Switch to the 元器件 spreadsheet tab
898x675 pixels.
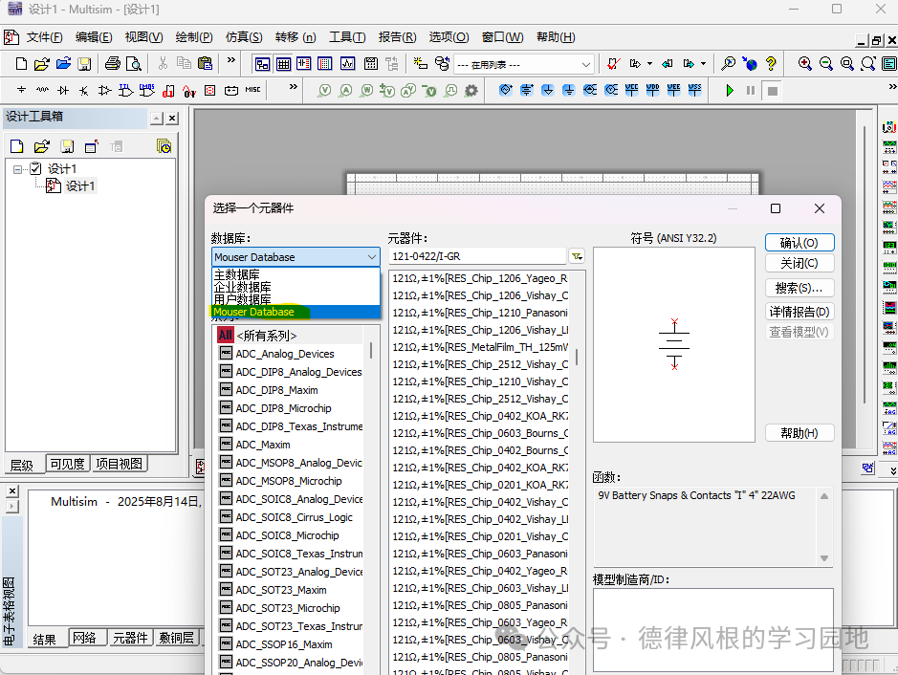(130, 638)
